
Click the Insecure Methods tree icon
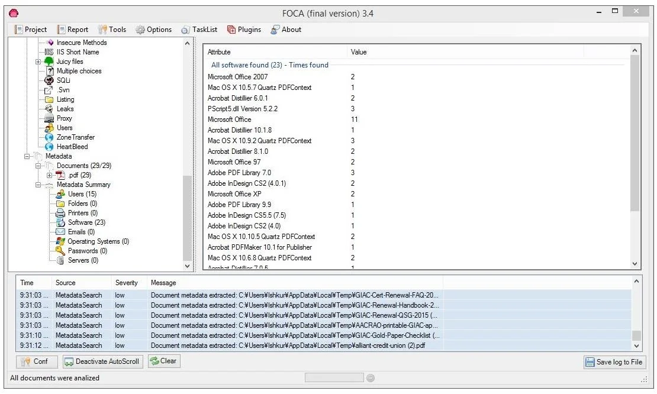click(50, 42)
